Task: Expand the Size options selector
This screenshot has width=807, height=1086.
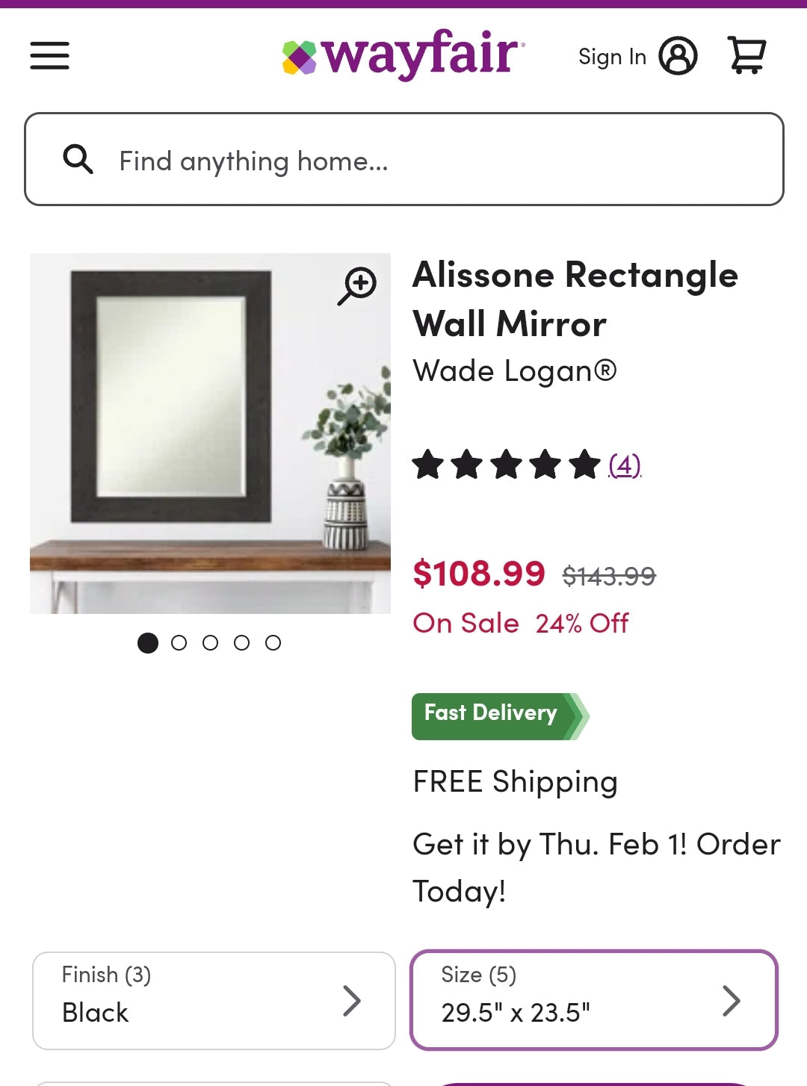Action: pos(594,999)
